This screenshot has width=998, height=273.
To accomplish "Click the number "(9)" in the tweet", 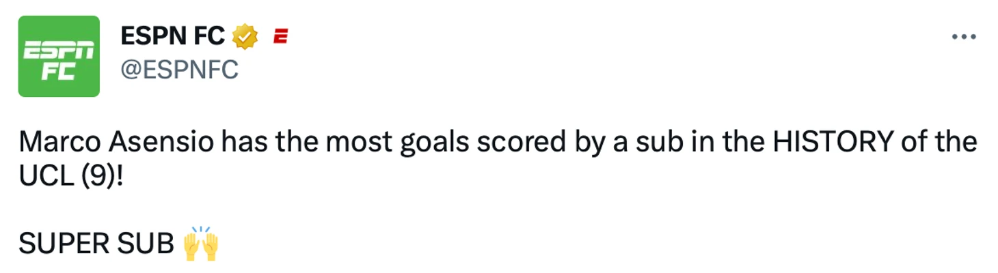I will pyautogui.click(x=98, y=176).
